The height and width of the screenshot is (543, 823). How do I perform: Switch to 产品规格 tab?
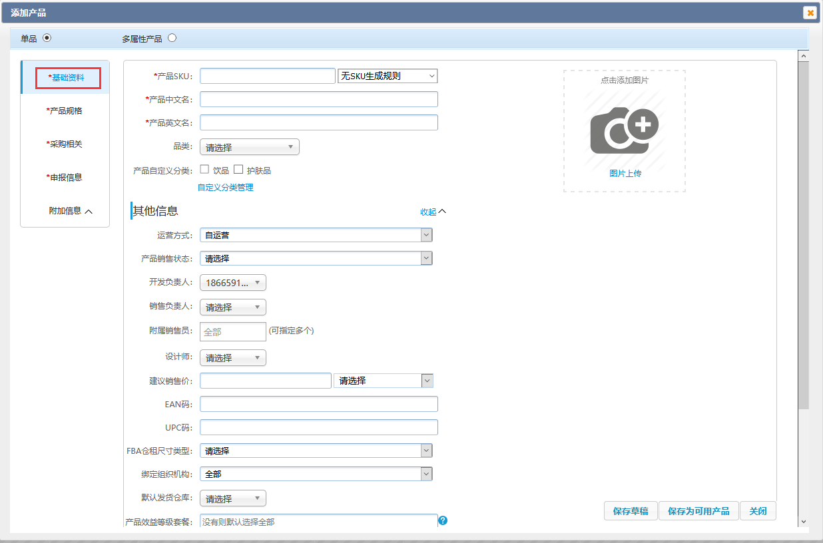coord(65,111)
